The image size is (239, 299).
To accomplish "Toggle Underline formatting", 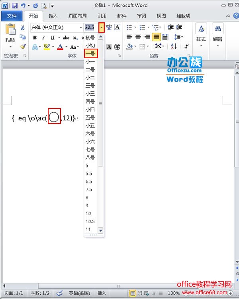I will (53, 37).
